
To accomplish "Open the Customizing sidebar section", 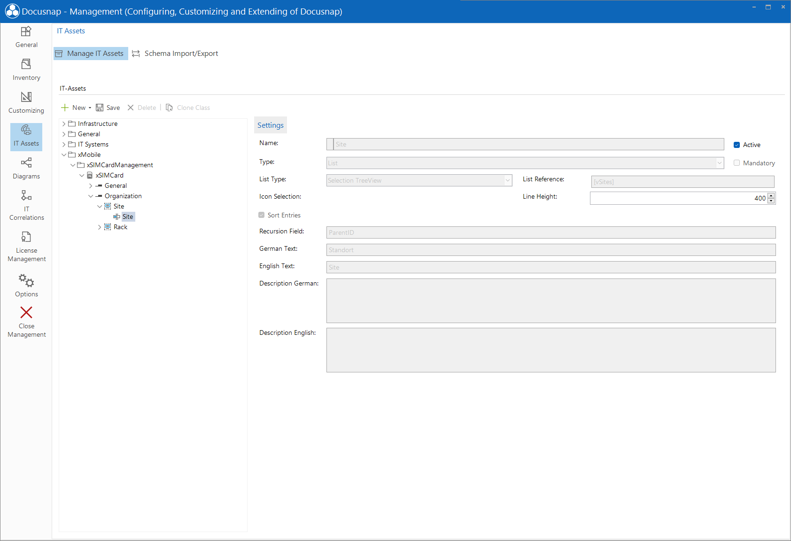I will point(26,103).
